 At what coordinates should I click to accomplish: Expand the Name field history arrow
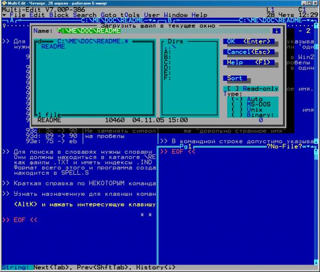[276, 31]
